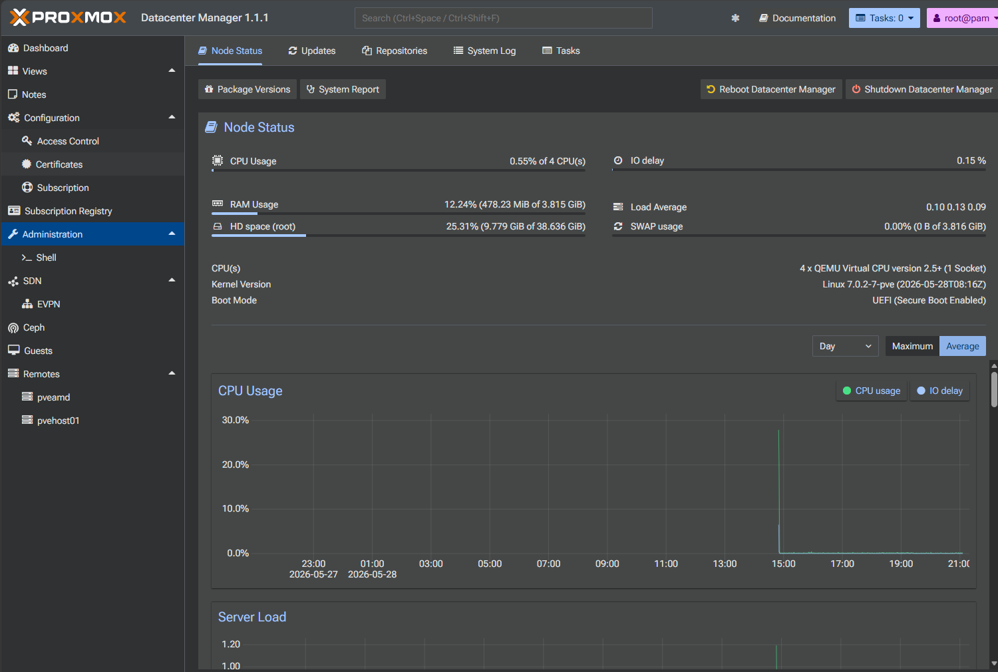The height and width of the screenshot is (672, 998).
Task: Click the Certificates badge icon
Action: 27,164
